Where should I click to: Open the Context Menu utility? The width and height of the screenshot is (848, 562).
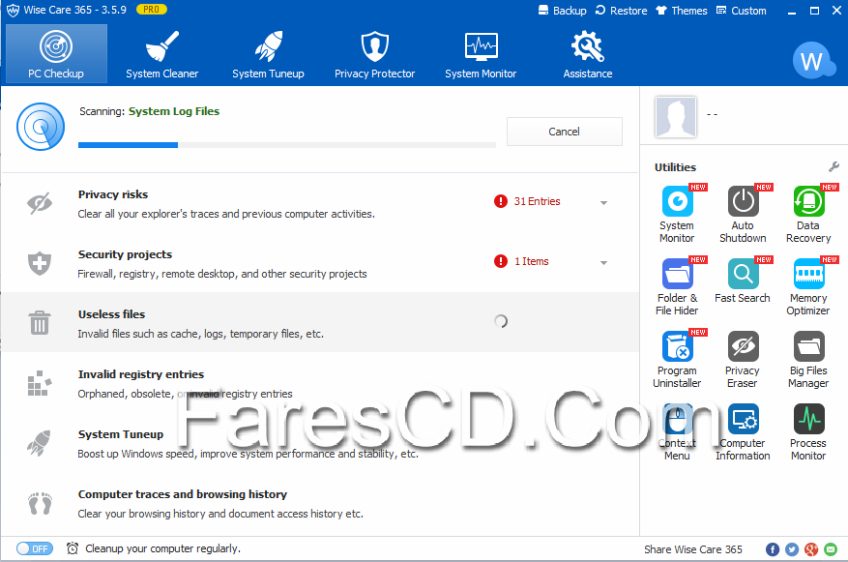(677, 432)
